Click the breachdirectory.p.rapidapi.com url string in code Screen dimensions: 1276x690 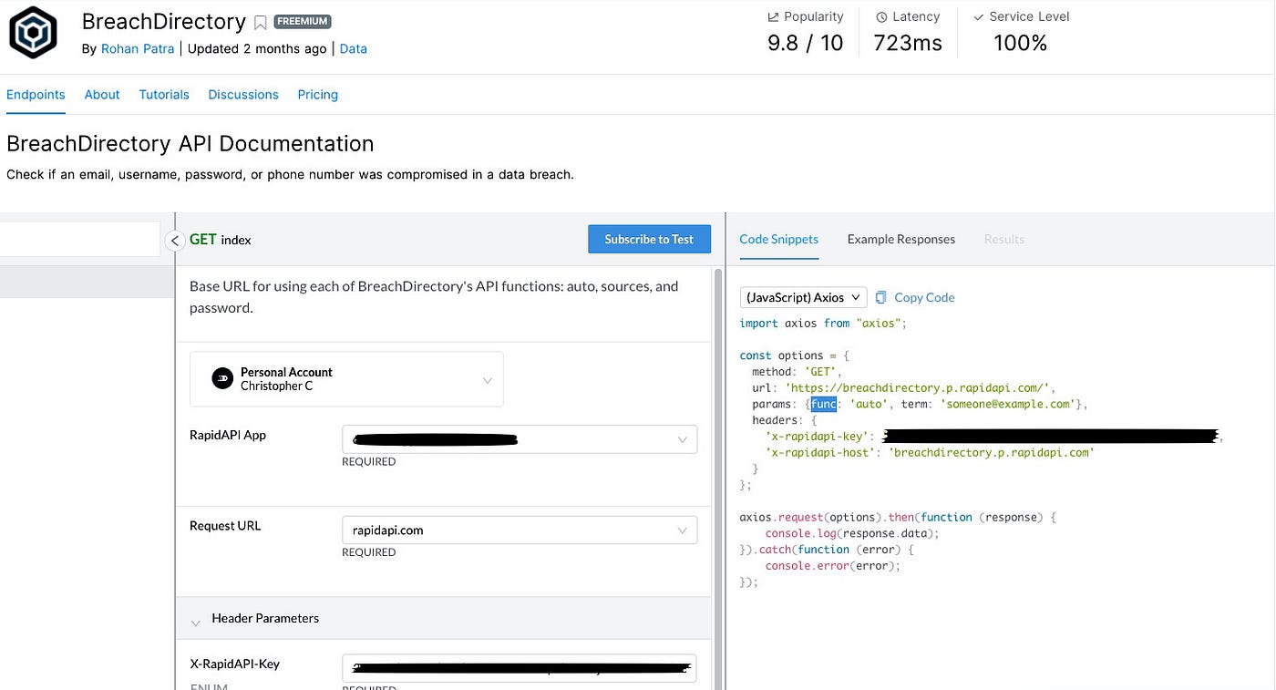(919, 387)
